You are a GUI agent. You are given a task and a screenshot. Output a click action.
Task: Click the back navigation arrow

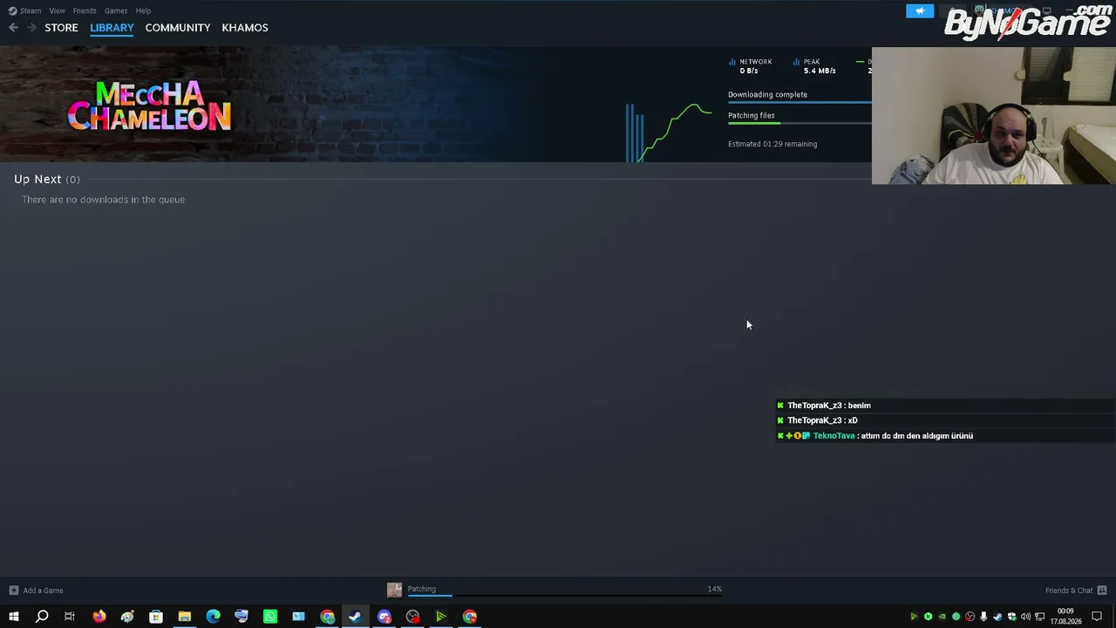13,28
